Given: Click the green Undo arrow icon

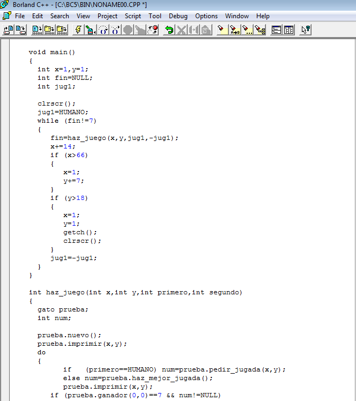Looking at the screenshot, I should click(169, 30).
